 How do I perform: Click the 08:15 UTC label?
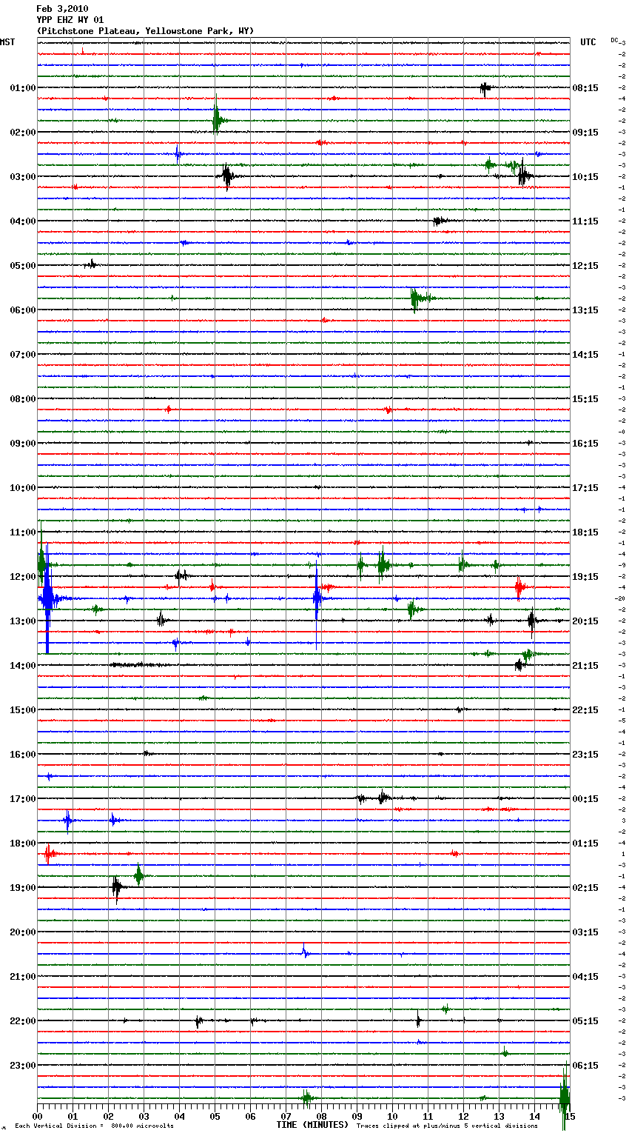click(585, 88)
